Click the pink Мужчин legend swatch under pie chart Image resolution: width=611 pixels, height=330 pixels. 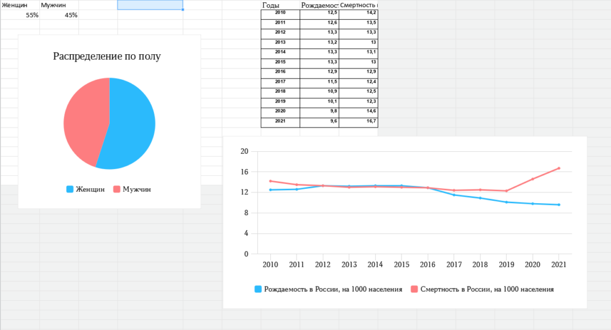[116, 189]
